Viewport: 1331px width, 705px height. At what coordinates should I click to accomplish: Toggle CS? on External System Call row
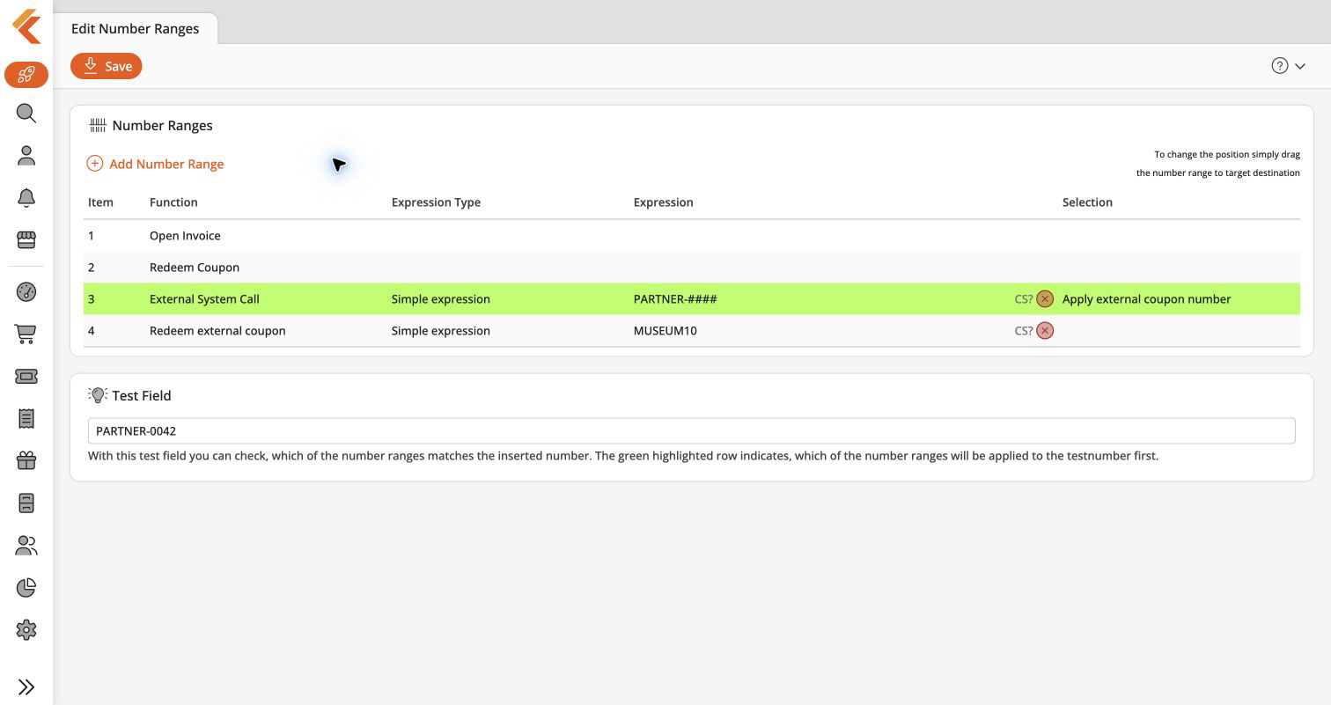tap(1023, 299)
